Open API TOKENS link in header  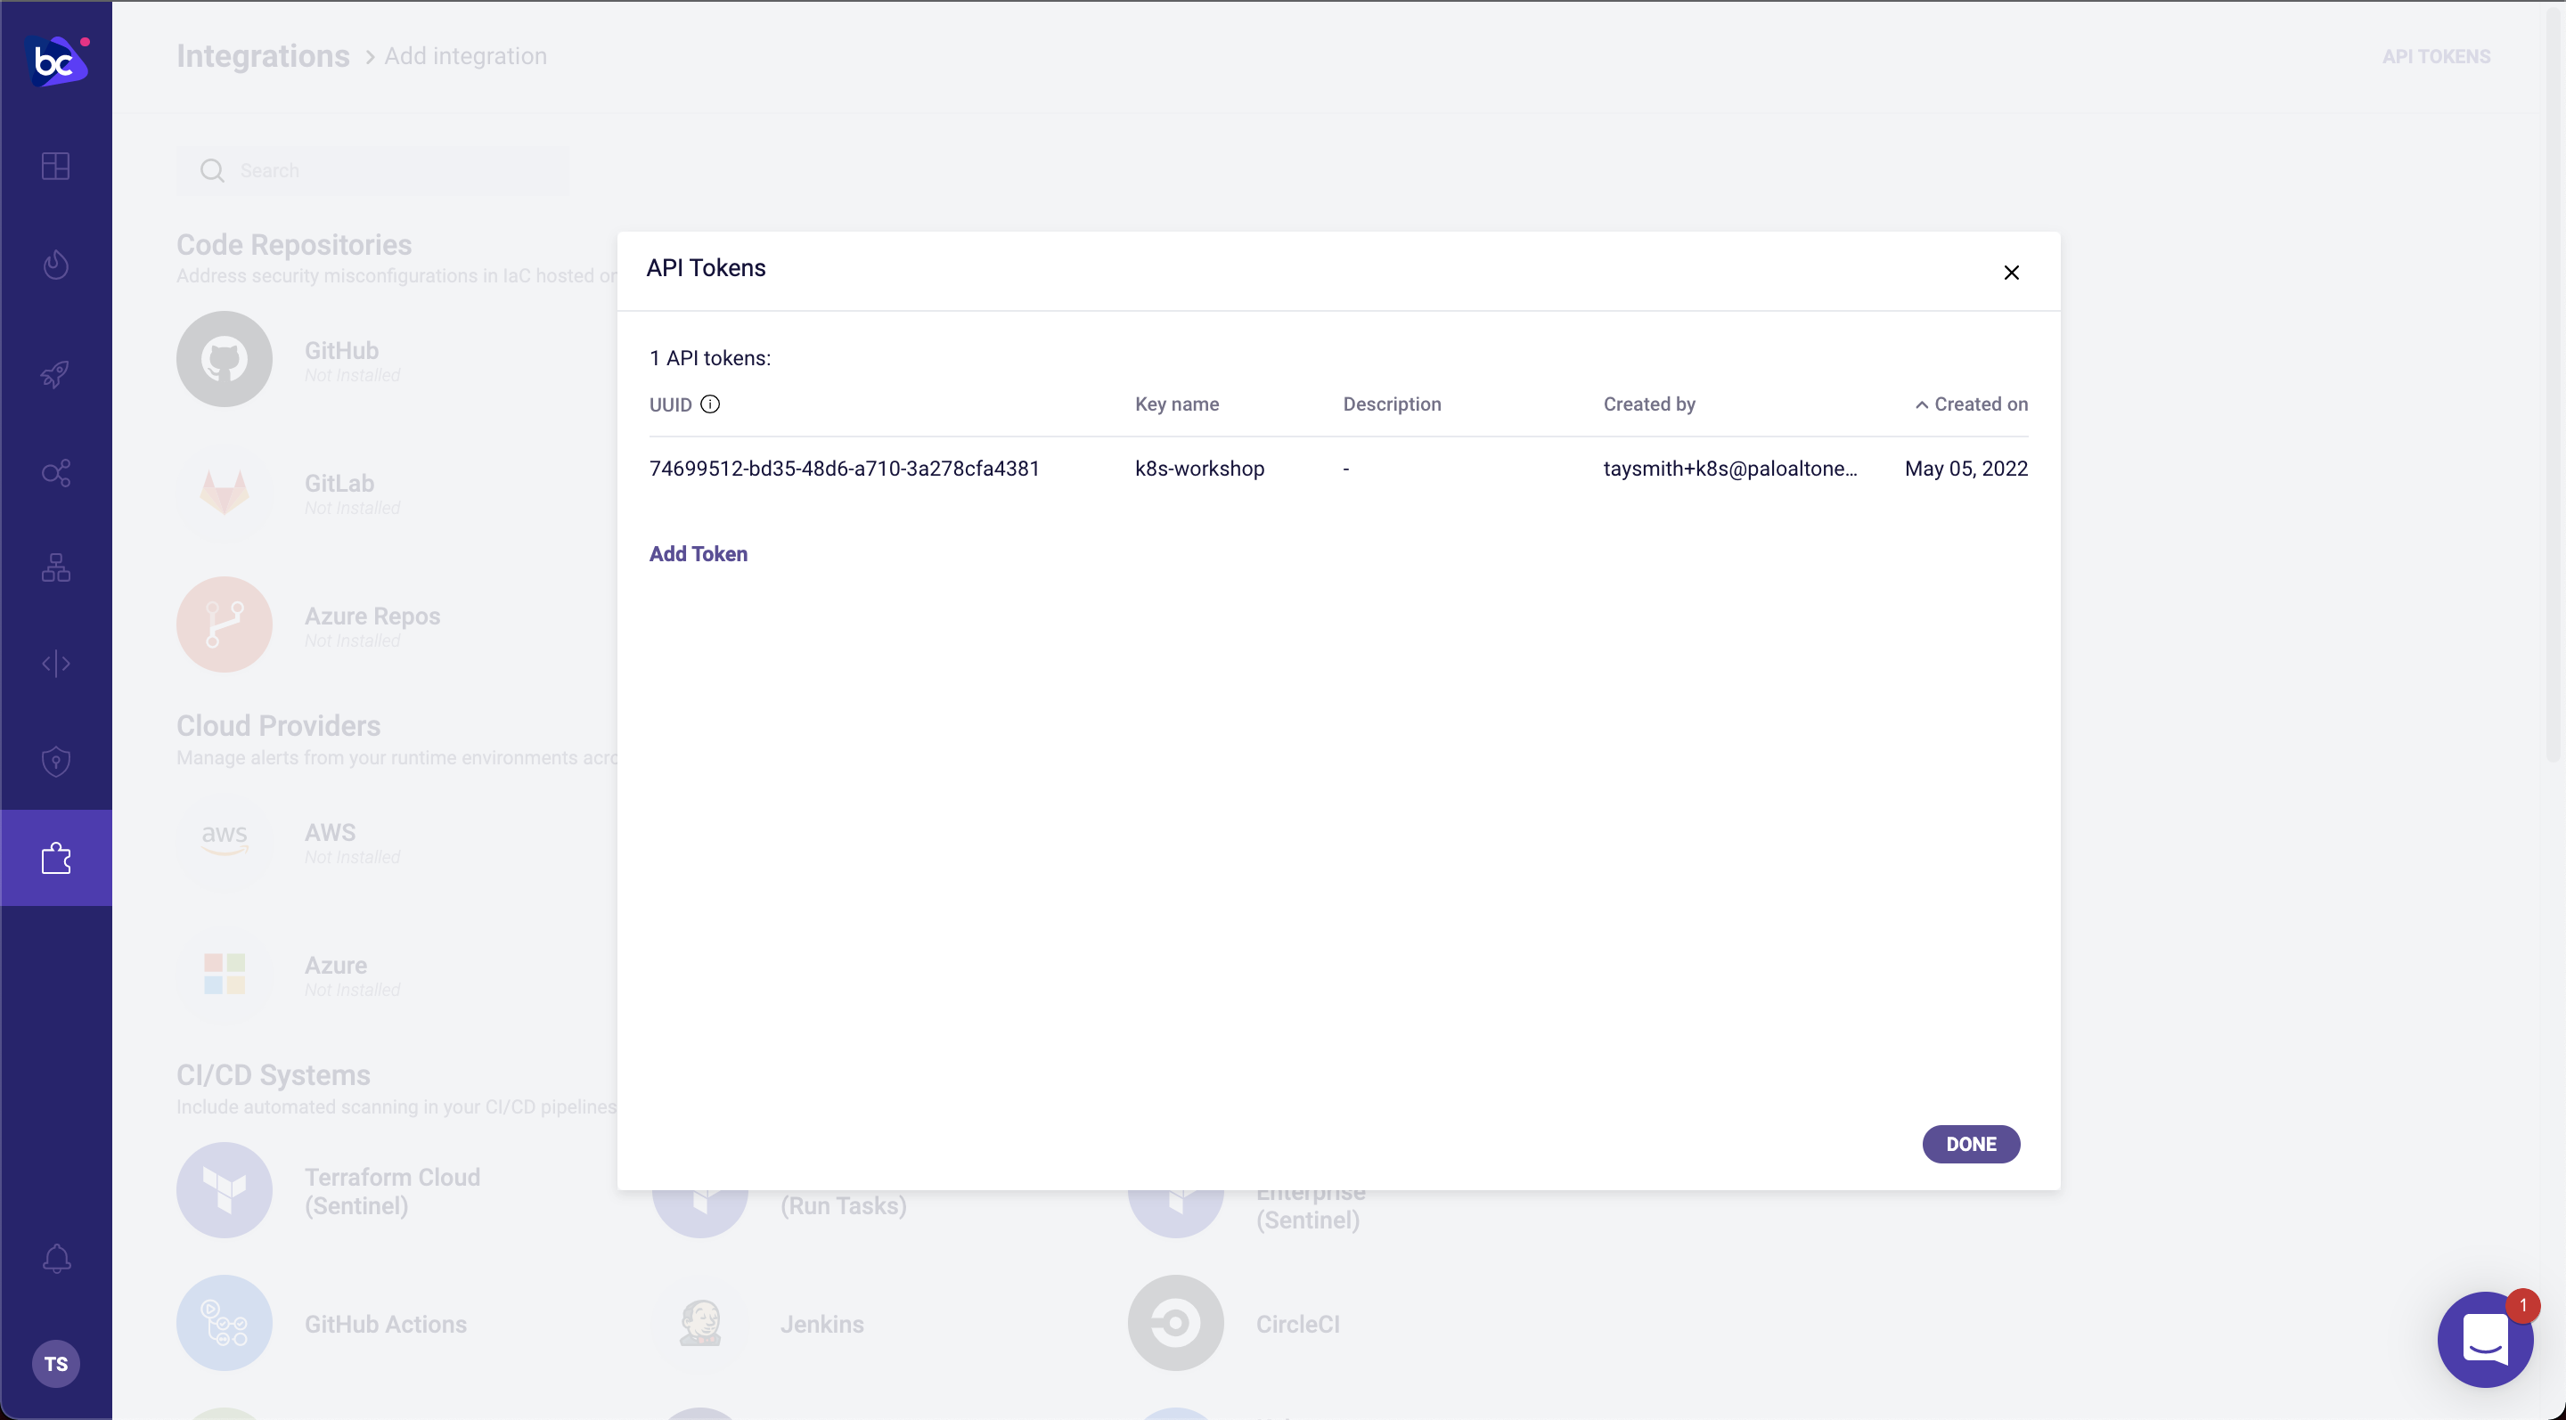(2437, 57)
